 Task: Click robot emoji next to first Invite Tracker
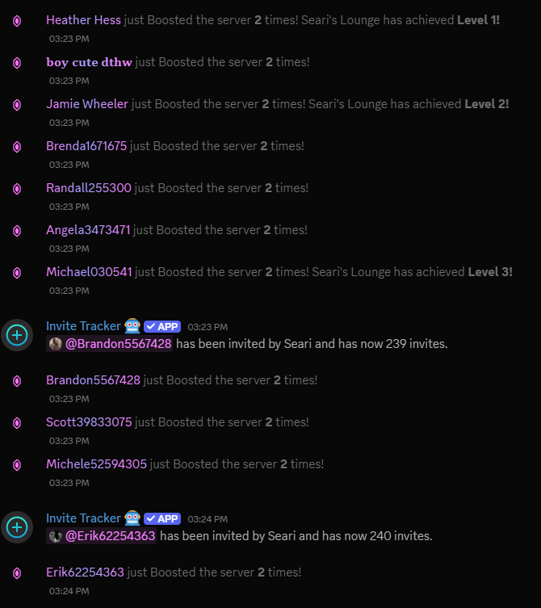coord(132,326)
